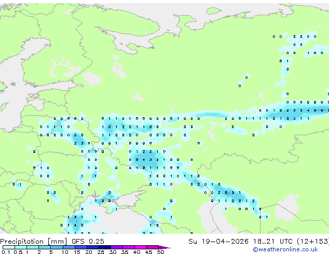Select the 5–10 mm blue legend swatch
Viewport: 329px width, 254px height.
(57, 247)
